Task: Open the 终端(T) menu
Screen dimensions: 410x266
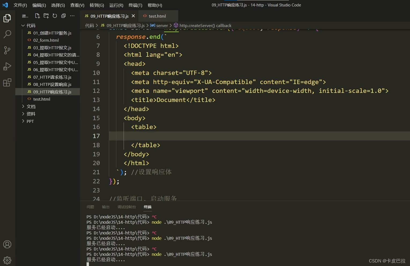Action: 135,5
